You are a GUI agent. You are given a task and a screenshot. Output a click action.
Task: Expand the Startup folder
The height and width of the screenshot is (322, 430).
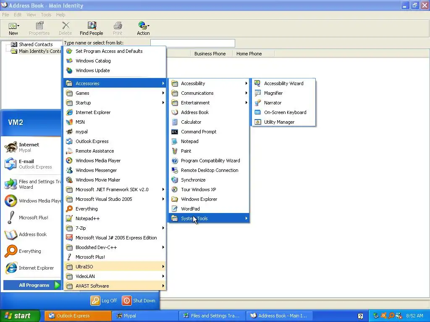pos(115,103)
